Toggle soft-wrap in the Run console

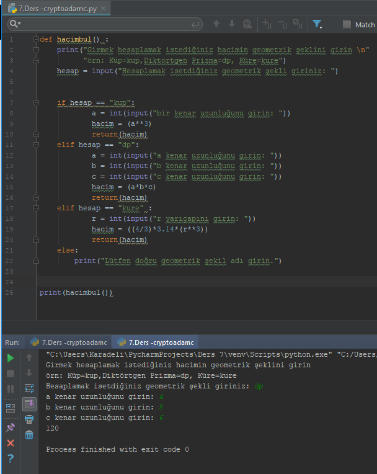click(29, 389)
